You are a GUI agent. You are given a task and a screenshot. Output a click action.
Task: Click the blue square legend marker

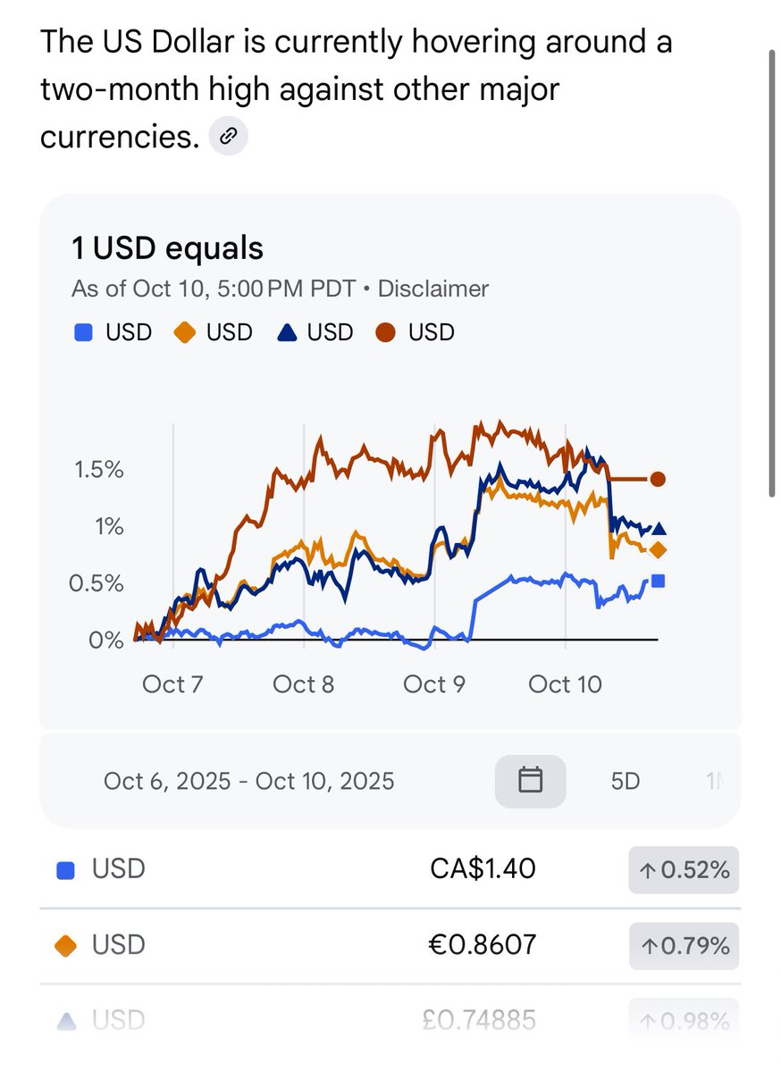click(81, 333)
